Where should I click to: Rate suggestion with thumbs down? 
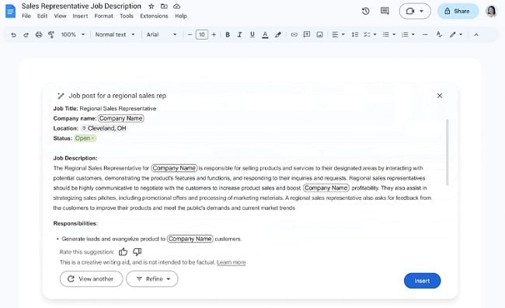(138, 251)
